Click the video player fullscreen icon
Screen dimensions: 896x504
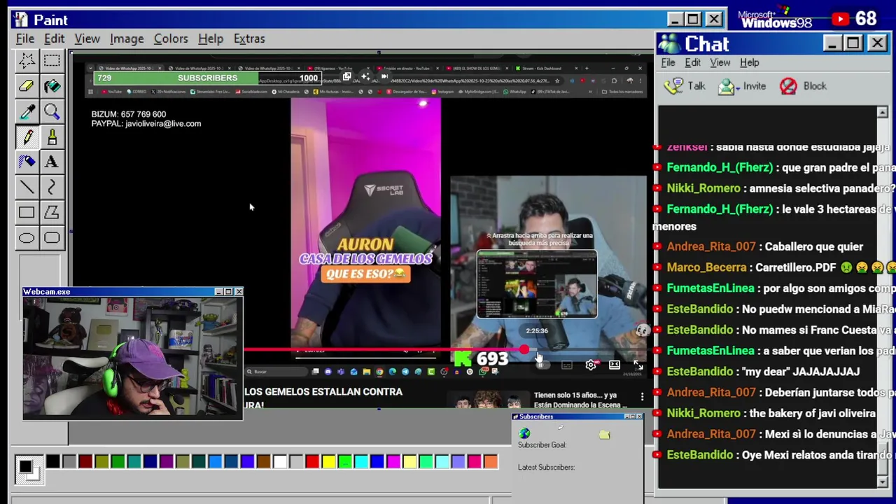click(638, 365)
